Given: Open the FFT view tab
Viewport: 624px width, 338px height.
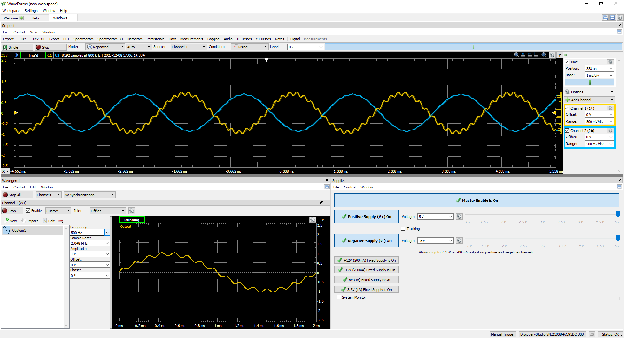Looking at the screenshot, I should coord(66,39).
